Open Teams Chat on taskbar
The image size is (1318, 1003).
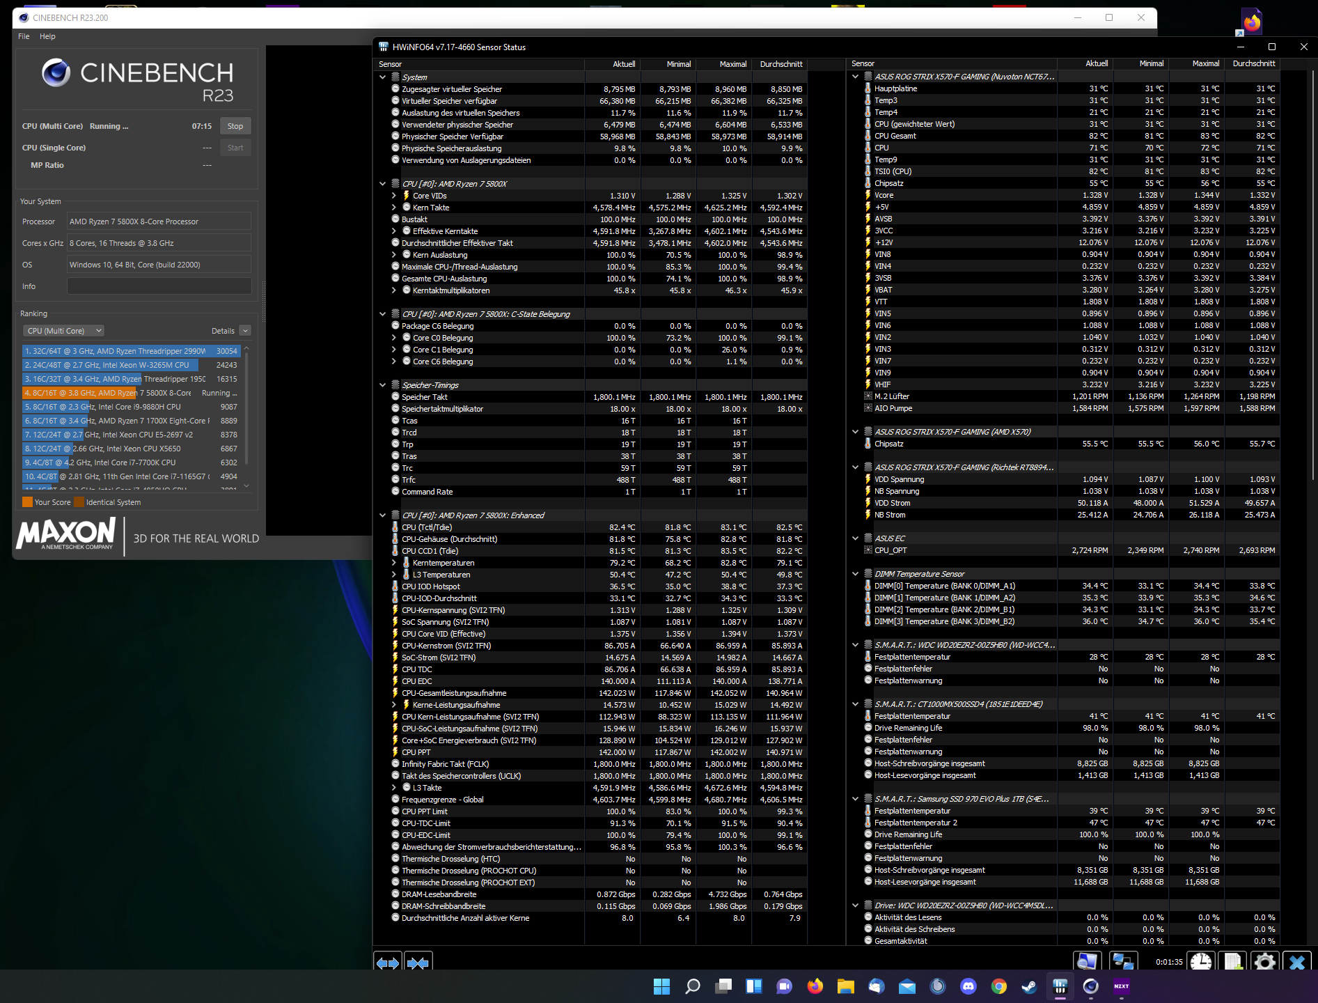[x=785, y=986]
